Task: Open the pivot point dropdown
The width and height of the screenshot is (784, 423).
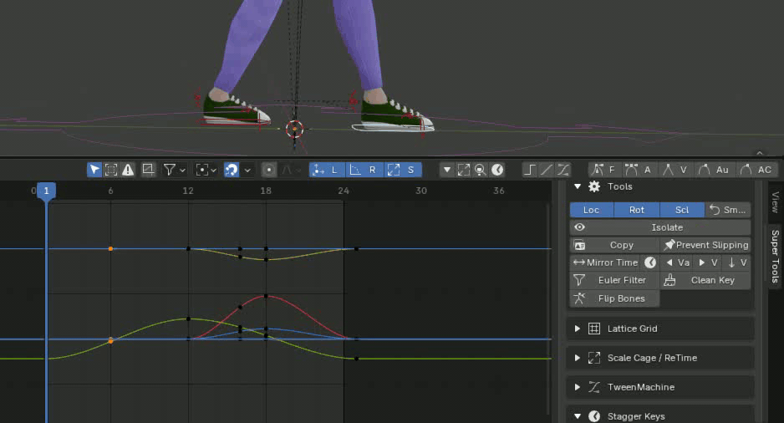Action: pos(206,170)
